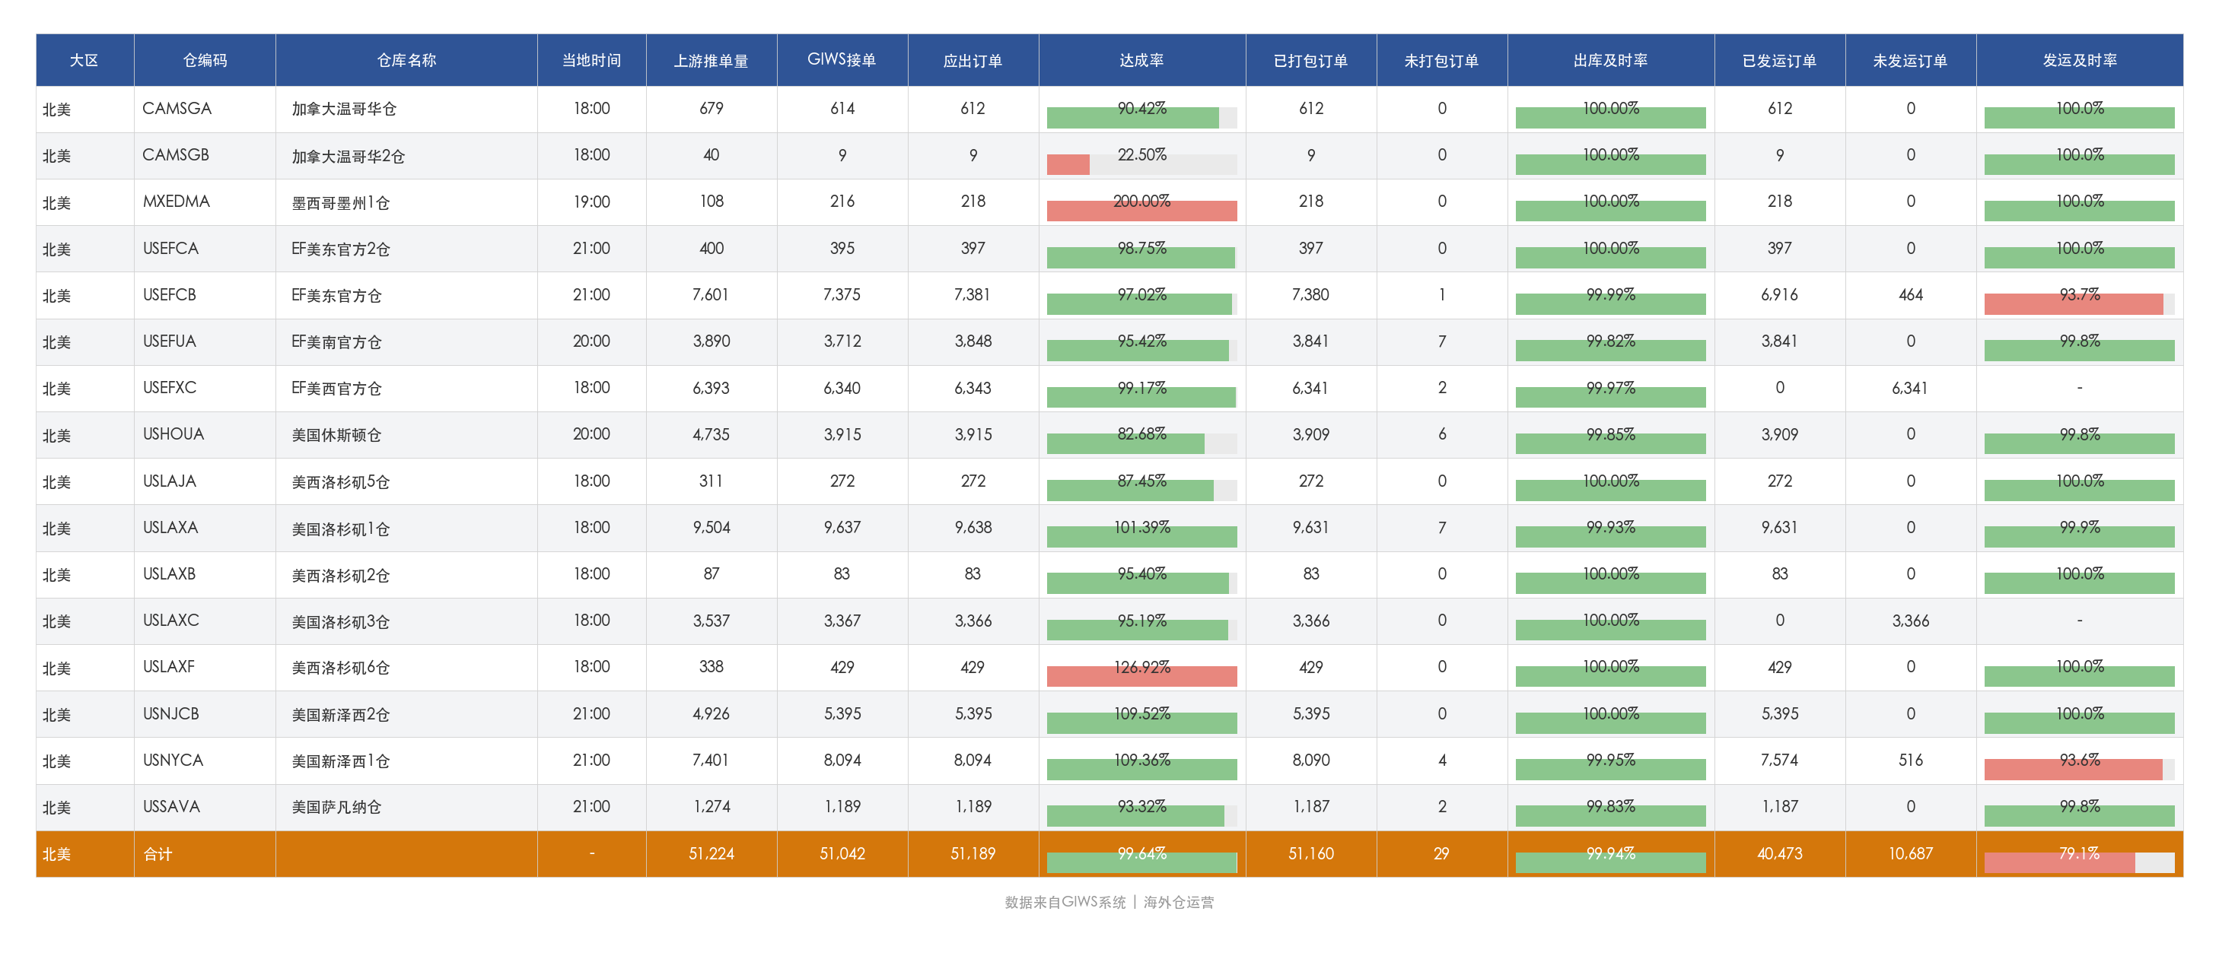Viewport: 2219px width, 959px height.
Task: Click warehouse name 美国萨凡纳仓
Action: point(336,807)
